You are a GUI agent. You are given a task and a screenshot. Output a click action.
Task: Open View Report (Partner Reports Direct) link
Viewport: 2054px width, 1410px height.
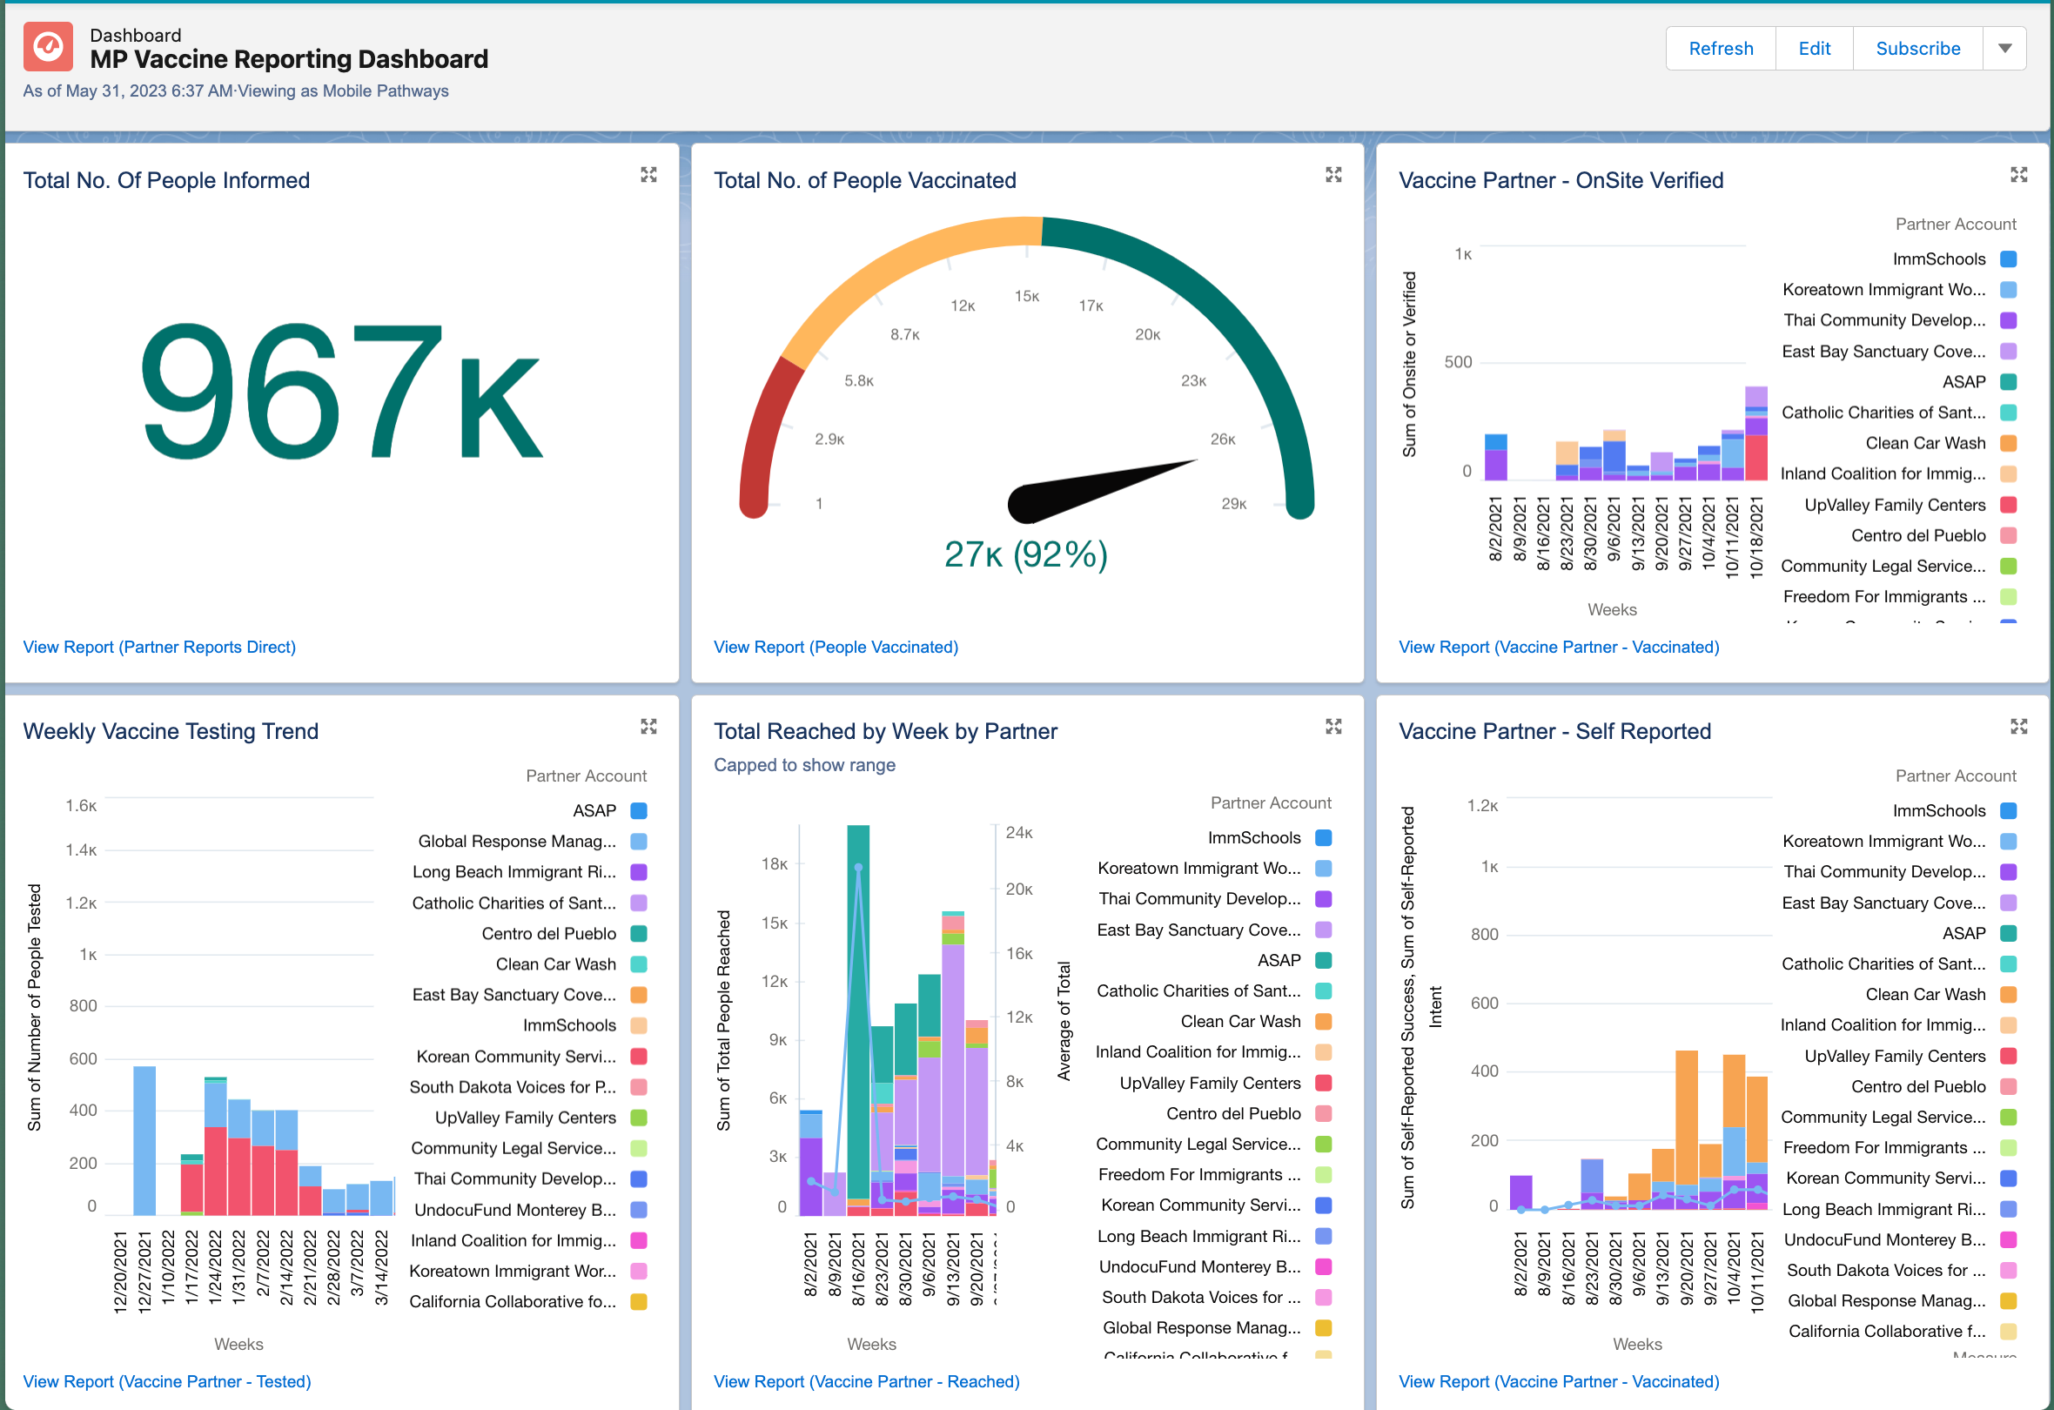(159, 647)
